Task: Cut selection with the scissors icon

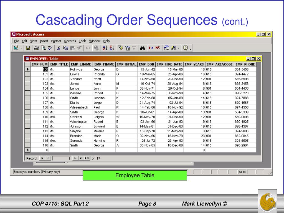Action: click(59, 48)
